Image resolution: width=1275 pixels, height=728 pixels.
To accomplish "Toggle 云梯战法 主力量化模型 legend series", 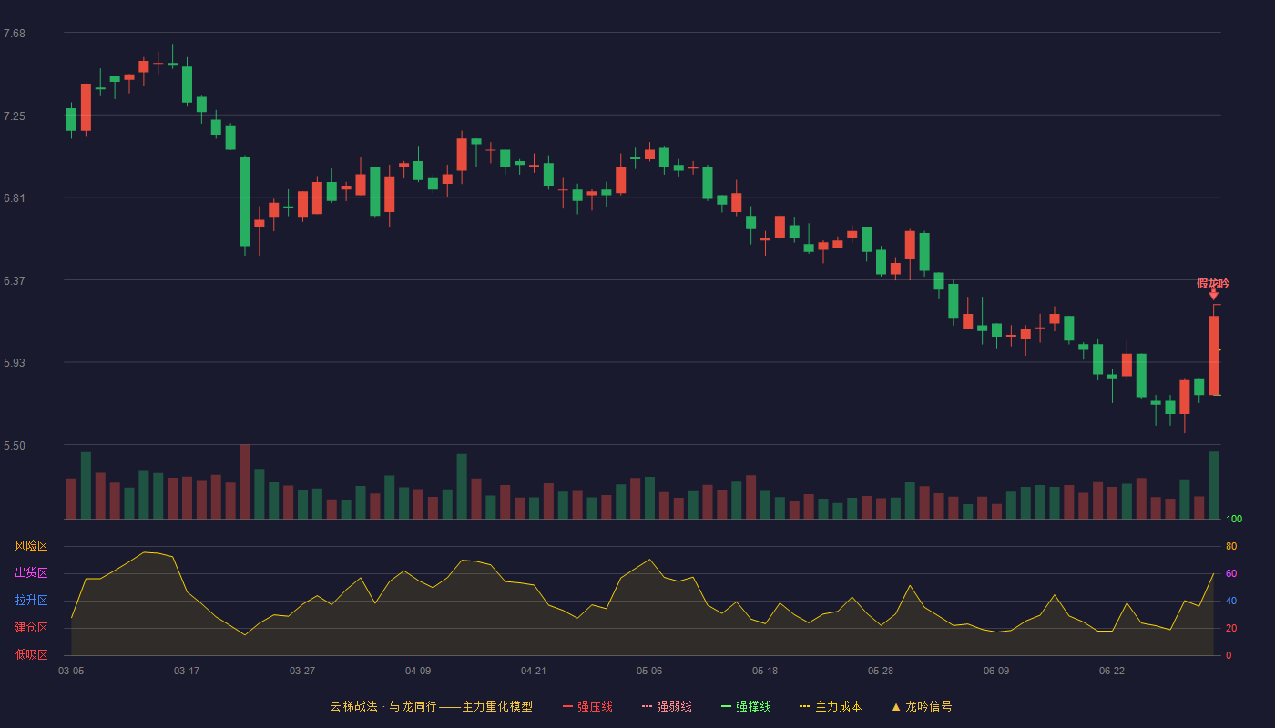I will point(431,706).
